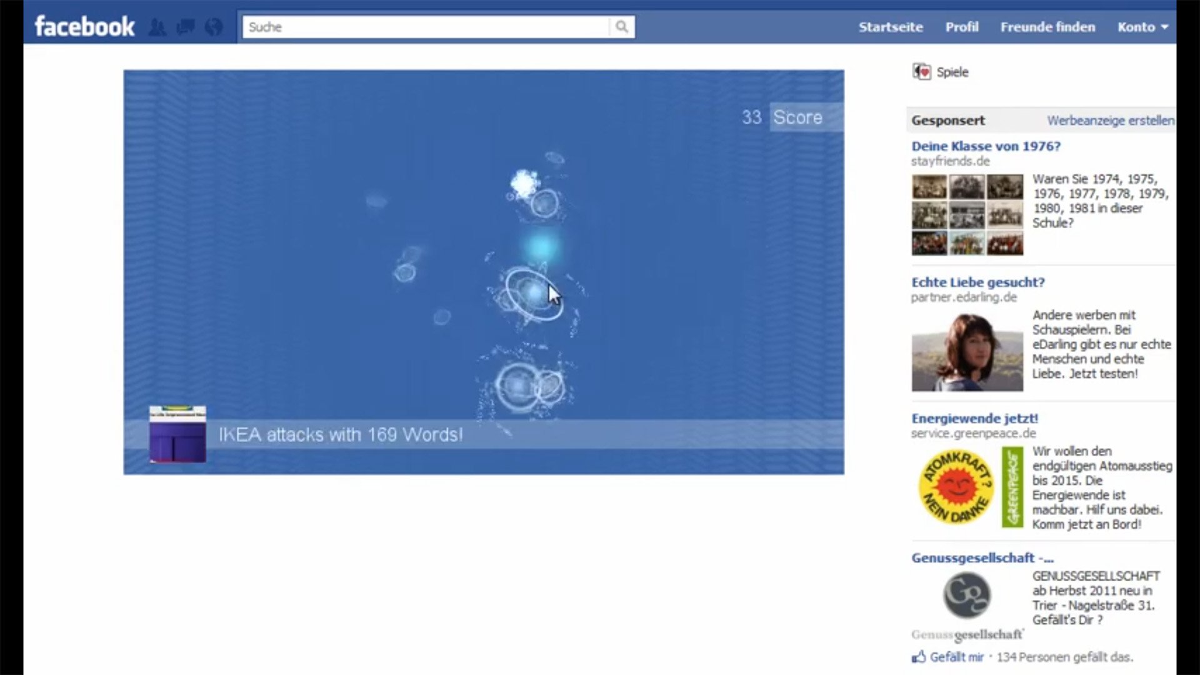Open friend requests icon in header
Screen dimensions: 1200x675
click(x=157, y=27)
